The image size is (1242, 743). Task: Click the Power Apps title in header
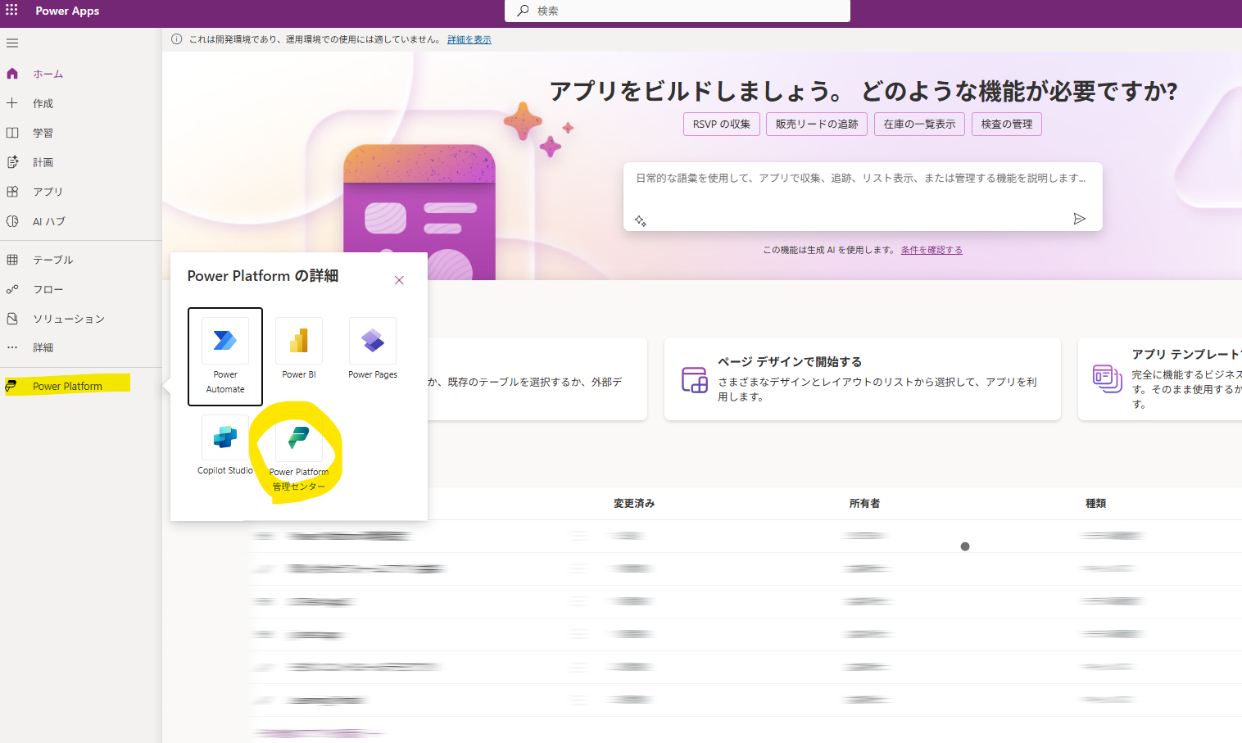click(67, 11)
